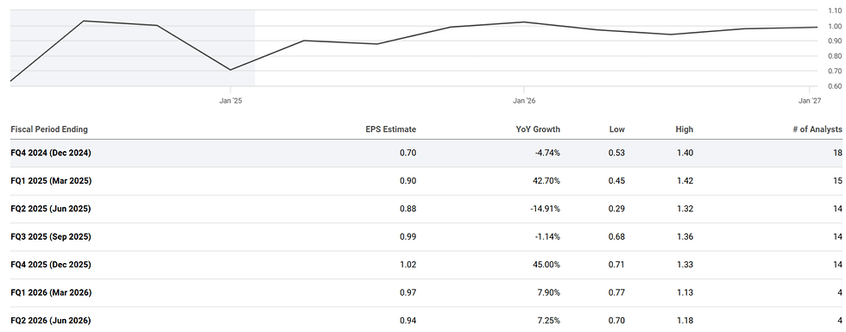Image resolution: width=846 pixels, height=332 pixels.
Task: Select the FQ1 2025 (Mar 2025) row
Action: pos(426,181)
